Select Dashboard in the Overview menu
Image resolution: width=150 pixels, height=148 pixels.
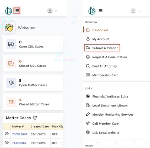(x=100, y=30)
